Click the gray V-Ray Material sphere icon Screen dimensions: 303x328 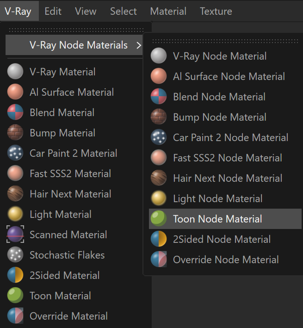coord(15,71)
